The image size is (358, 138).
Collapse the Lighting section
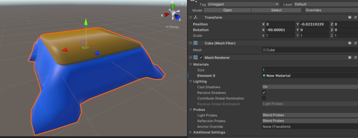pyautogui.click(x=191, y=81)
